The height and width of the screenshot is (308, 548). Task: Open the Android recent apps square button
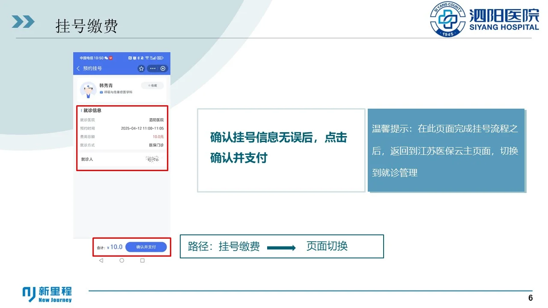(x=143, y=260)
